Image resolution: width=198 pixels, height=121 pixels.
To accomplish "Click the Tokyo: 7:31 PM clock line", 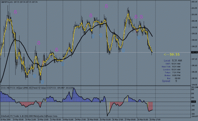I will [x=172, y=73].
